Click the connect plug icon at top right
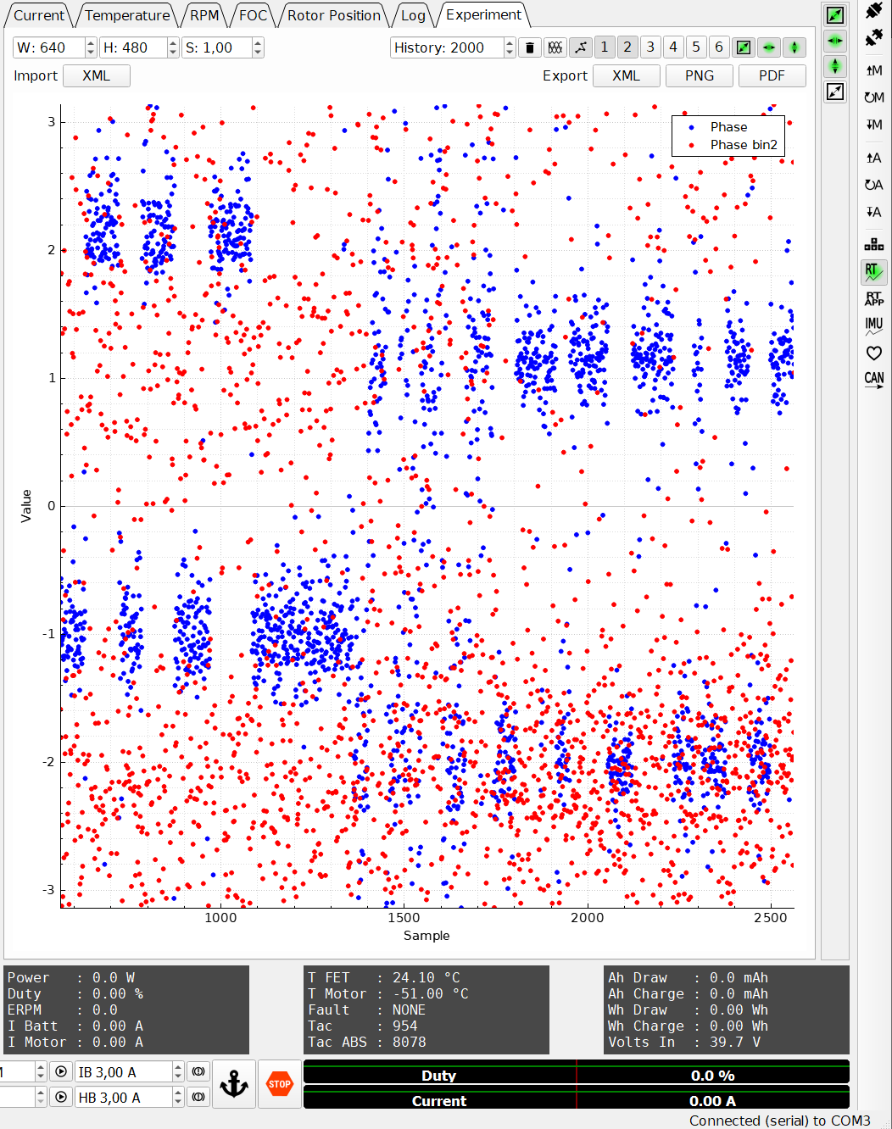The width and height of the screenshot is (892, 1129). (x=873, y=12)
